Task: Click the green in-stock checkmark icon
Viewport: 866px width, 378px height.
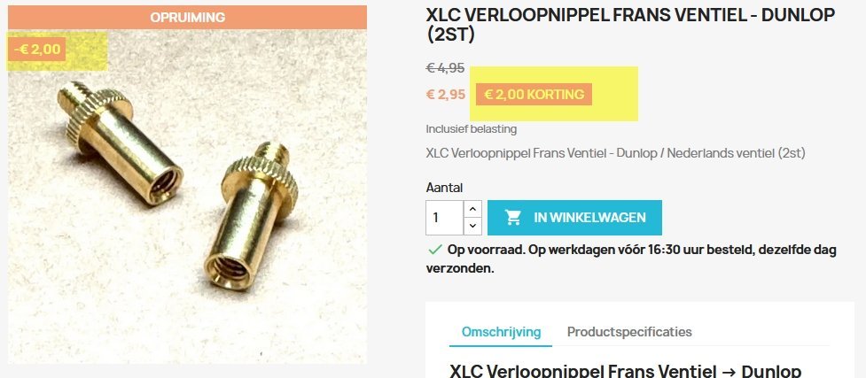Action: [x=435, y=250]
